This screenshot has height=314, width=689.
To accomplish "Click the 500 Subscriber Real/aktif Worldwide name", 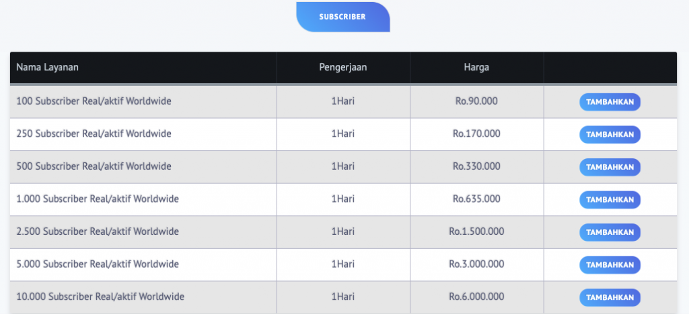I will coord(94,166).
